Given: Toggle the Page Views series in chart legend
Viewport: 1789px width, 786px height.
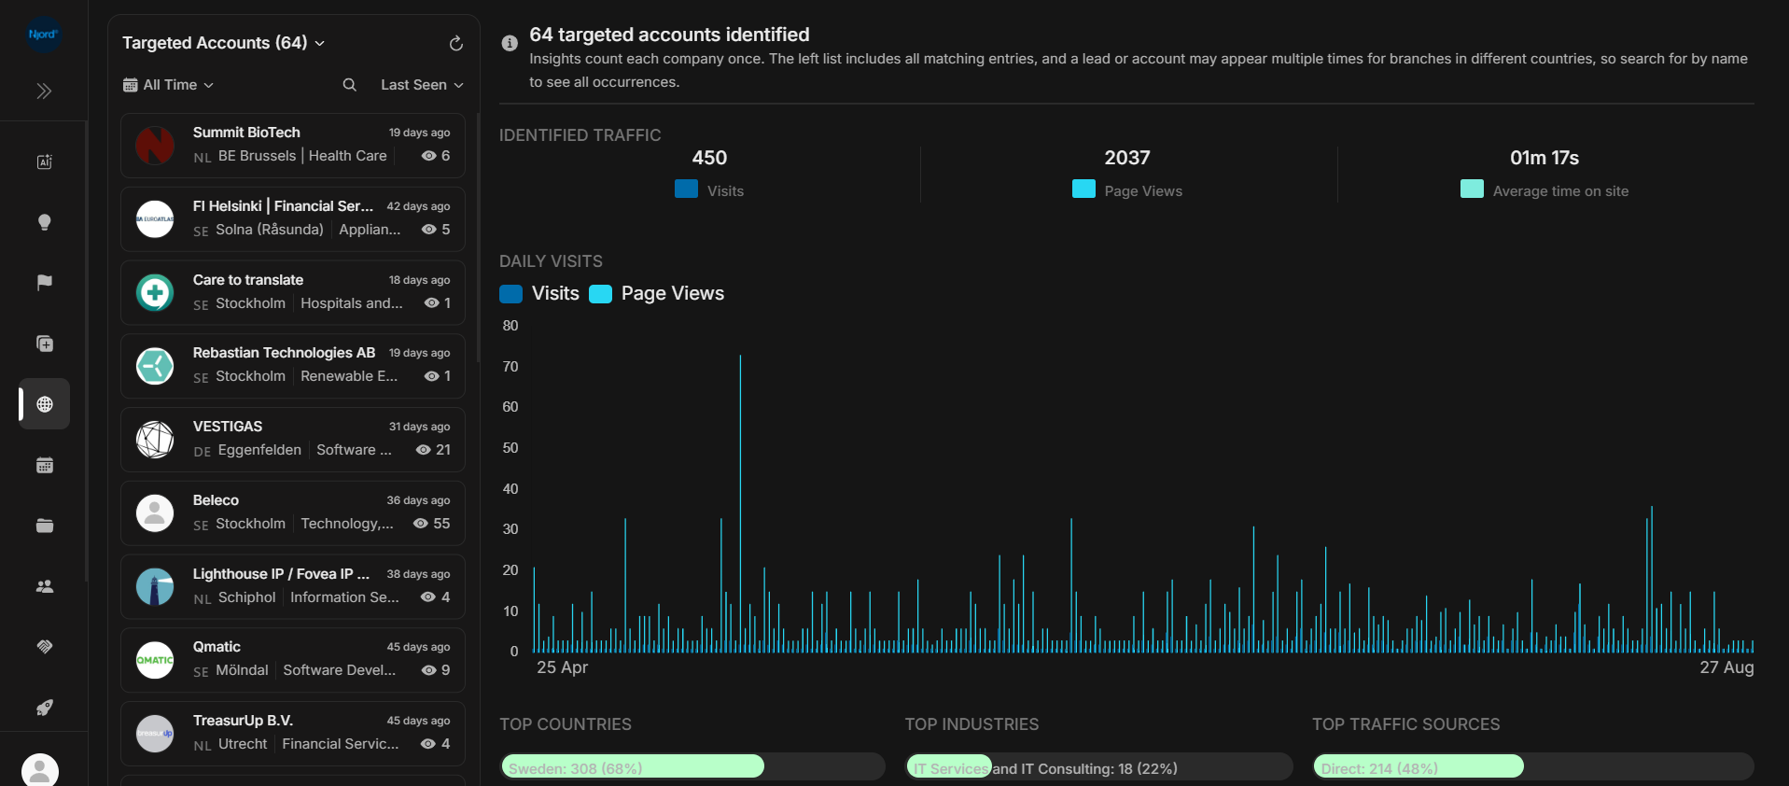Looking at the screenshot, I should [657, 293].
